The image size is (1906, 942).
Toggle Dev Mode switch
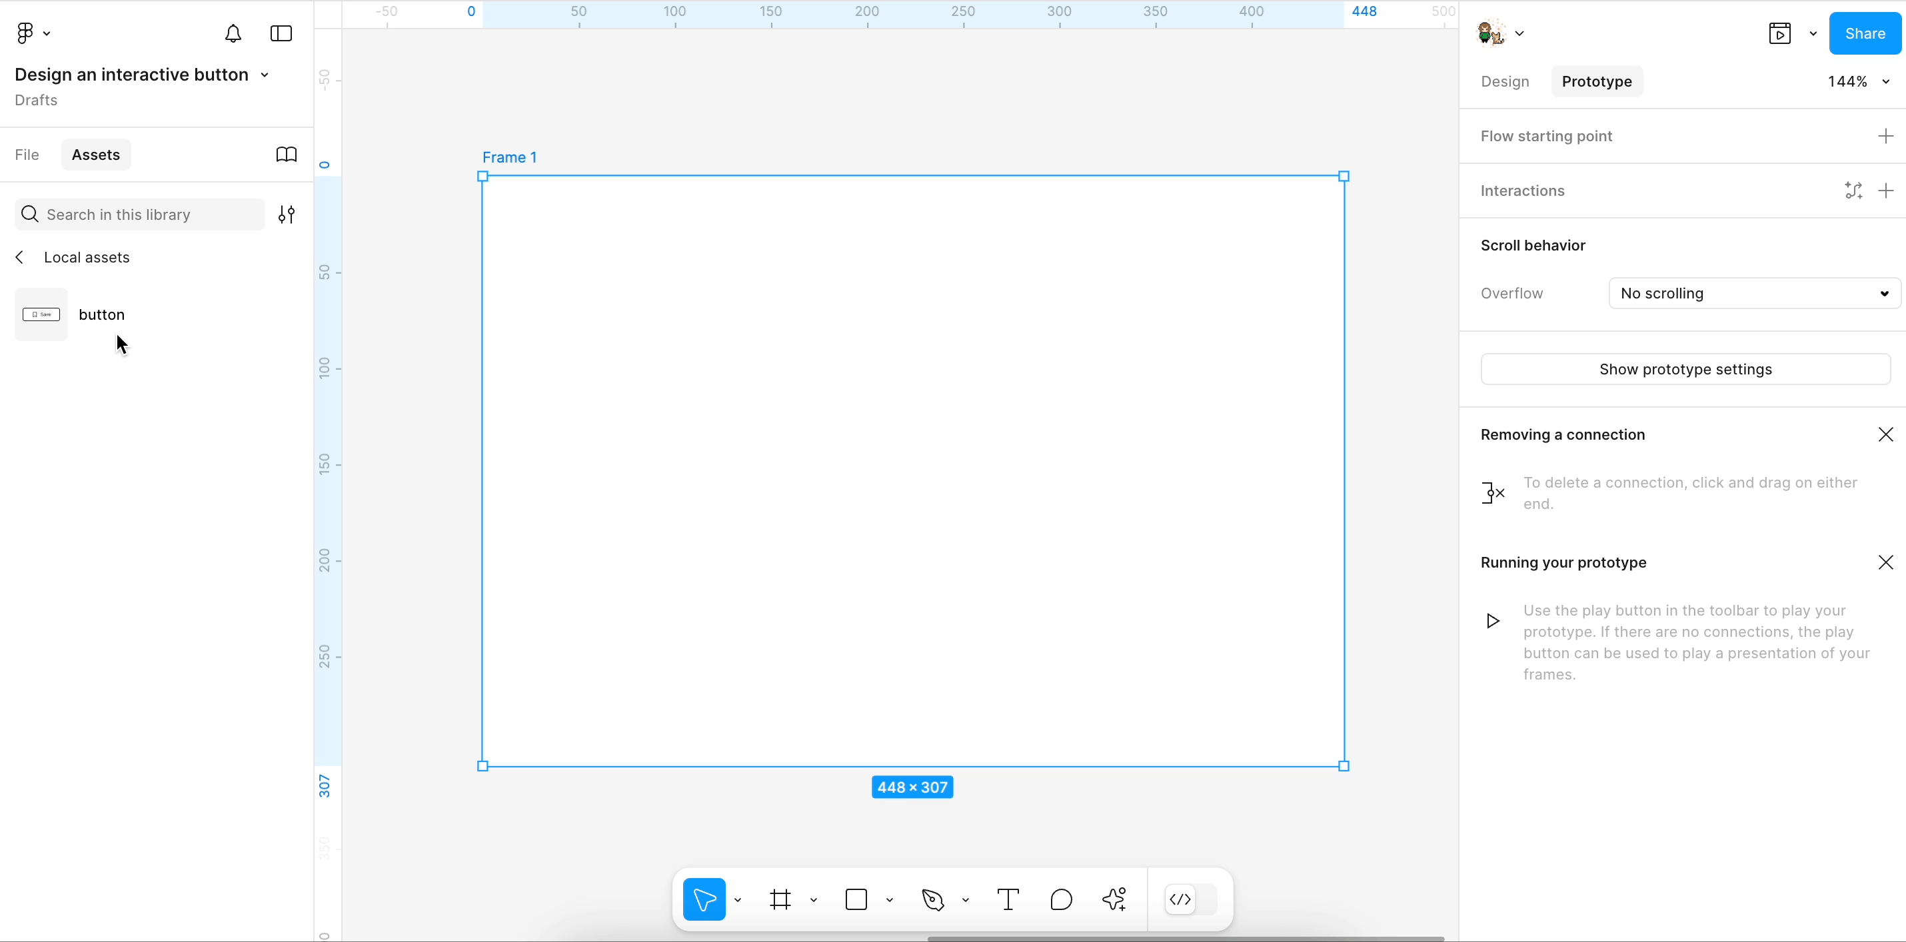pyautogui.click(x=1190, y=900)
